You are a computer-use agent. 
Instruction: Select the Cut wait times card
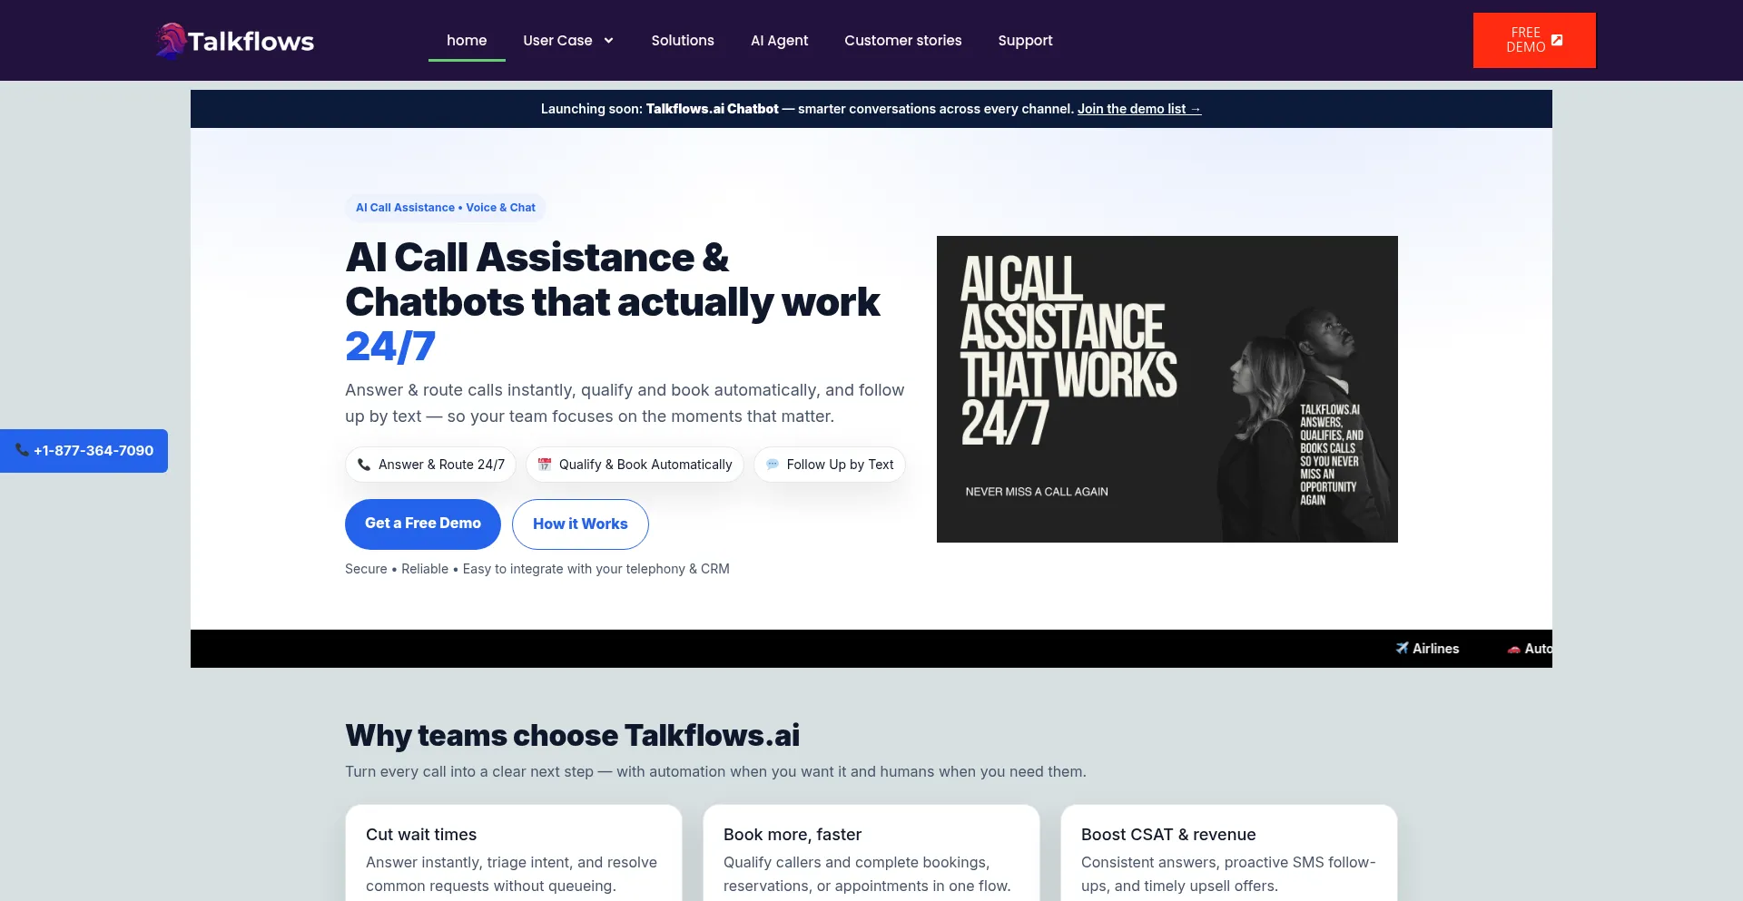tap(514, 853)
